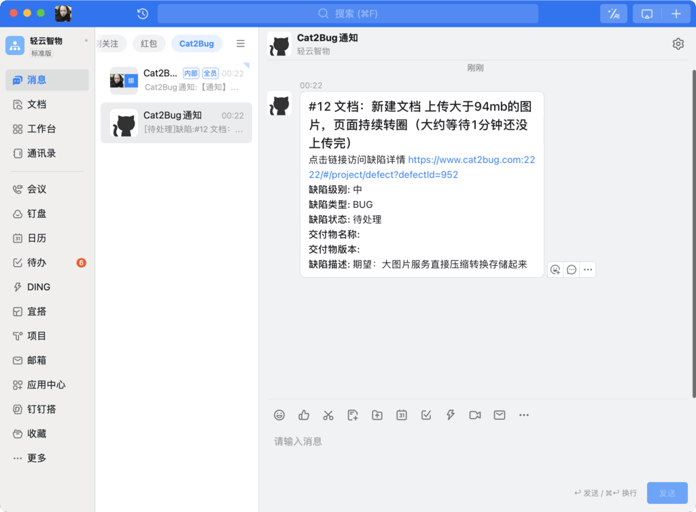Viewport: 696px width, 512px height.
Task: Open 工作台 in the sidebar
Action: click(x=47, y=128)
